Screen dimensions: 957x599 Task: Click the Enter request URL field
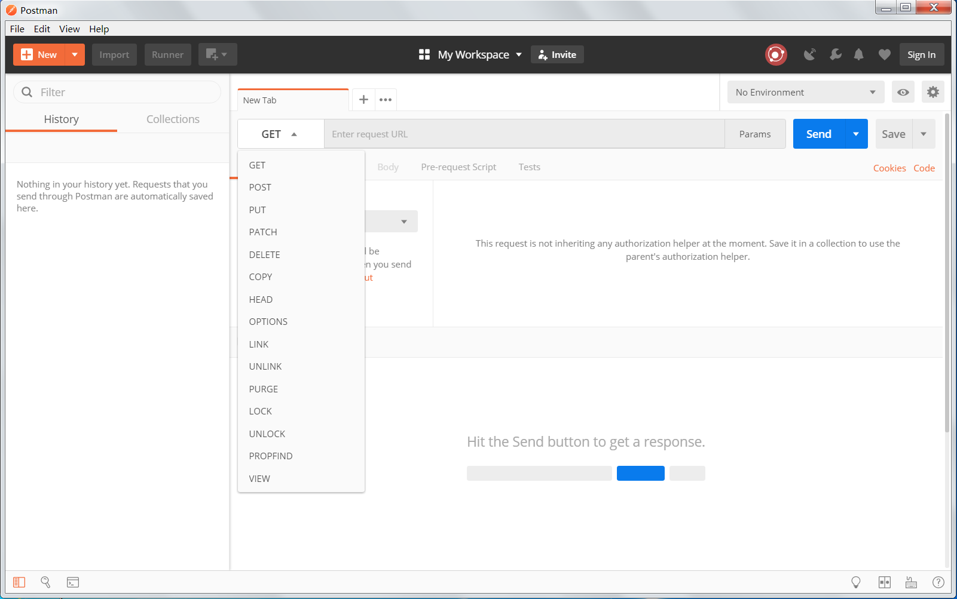click(x=524, y=134)
